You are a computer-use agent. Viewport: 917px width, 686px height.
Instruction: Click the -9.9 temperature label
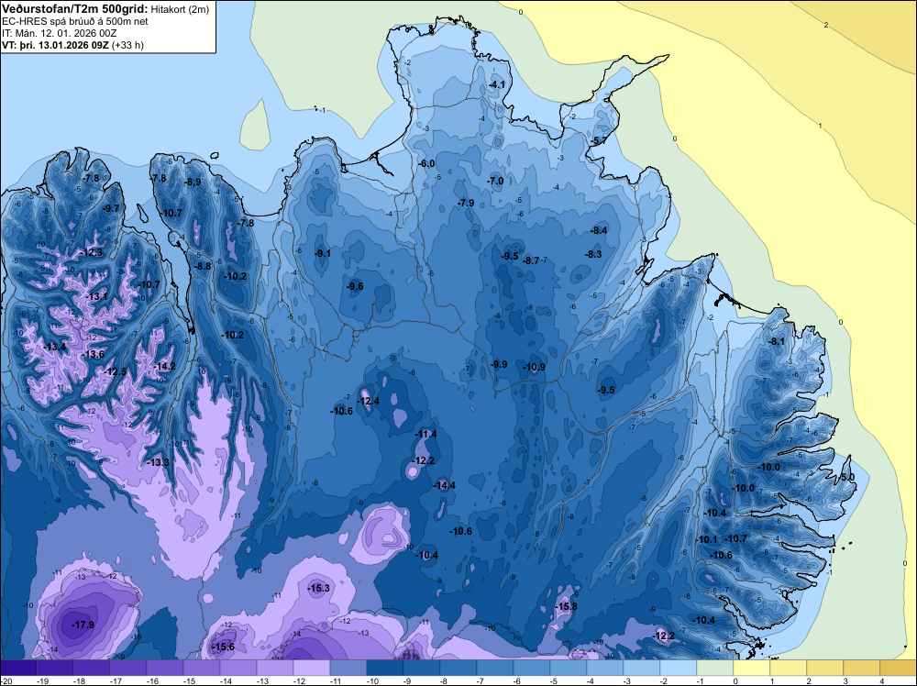point(499,364)
